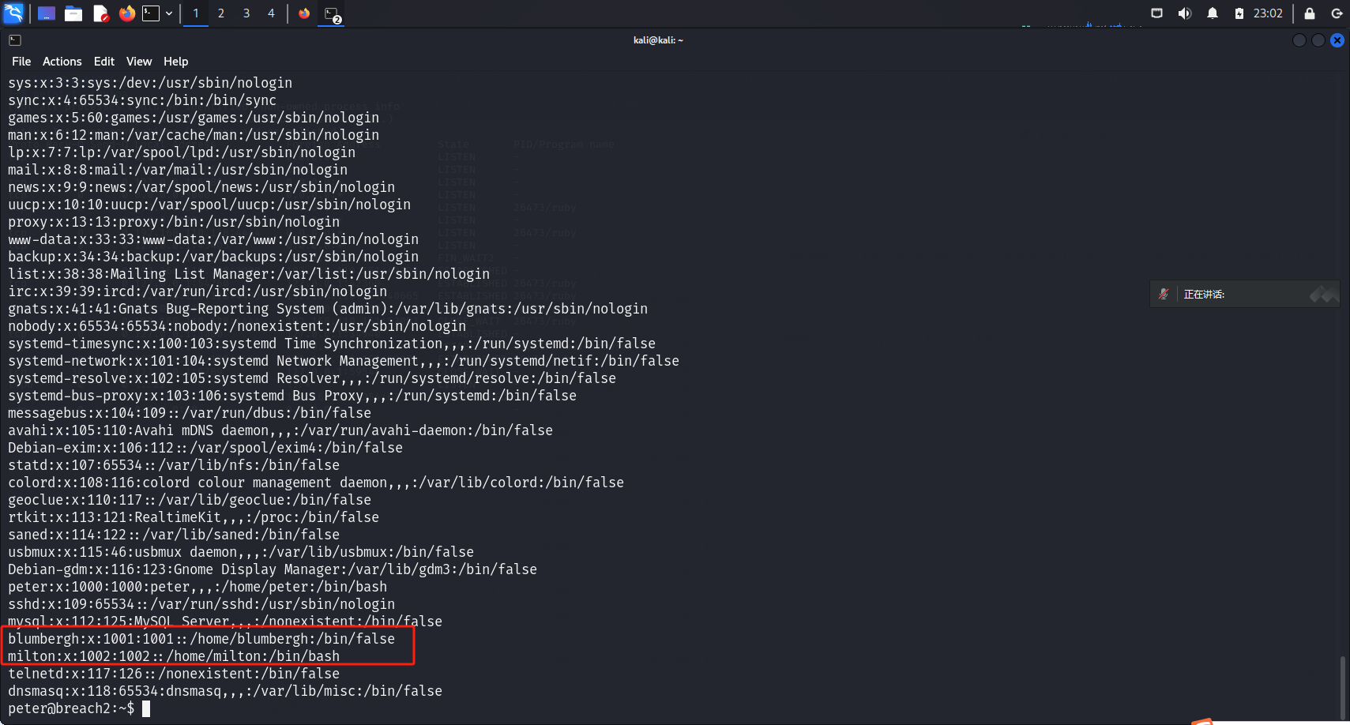Mute audio via the speaker tray icon
The width and height of the screenshot is (1350, 725).
coord(1185,13)
